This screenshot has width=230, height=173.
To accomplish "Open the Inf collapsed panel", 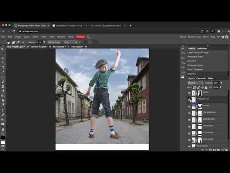I will [x=183, y=49].
